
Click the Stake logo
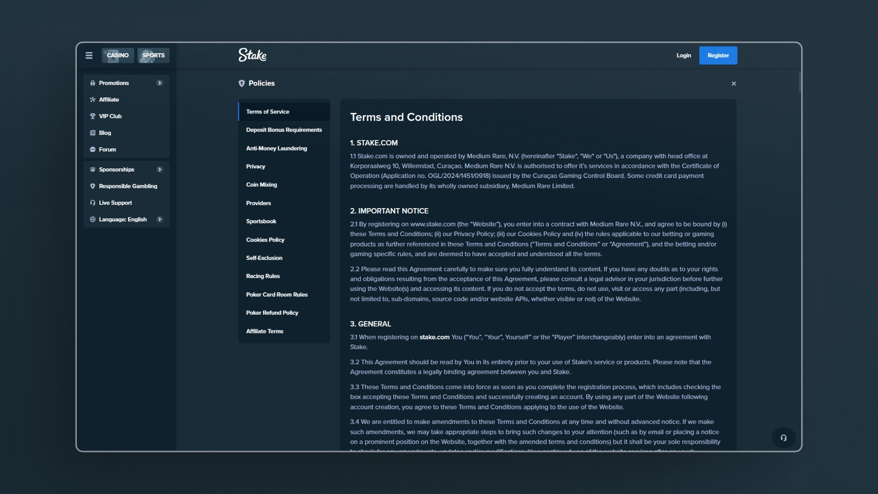[252, 55]
